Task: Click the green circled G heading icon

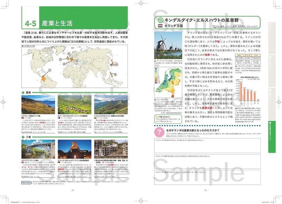Action: pos(160,20)
